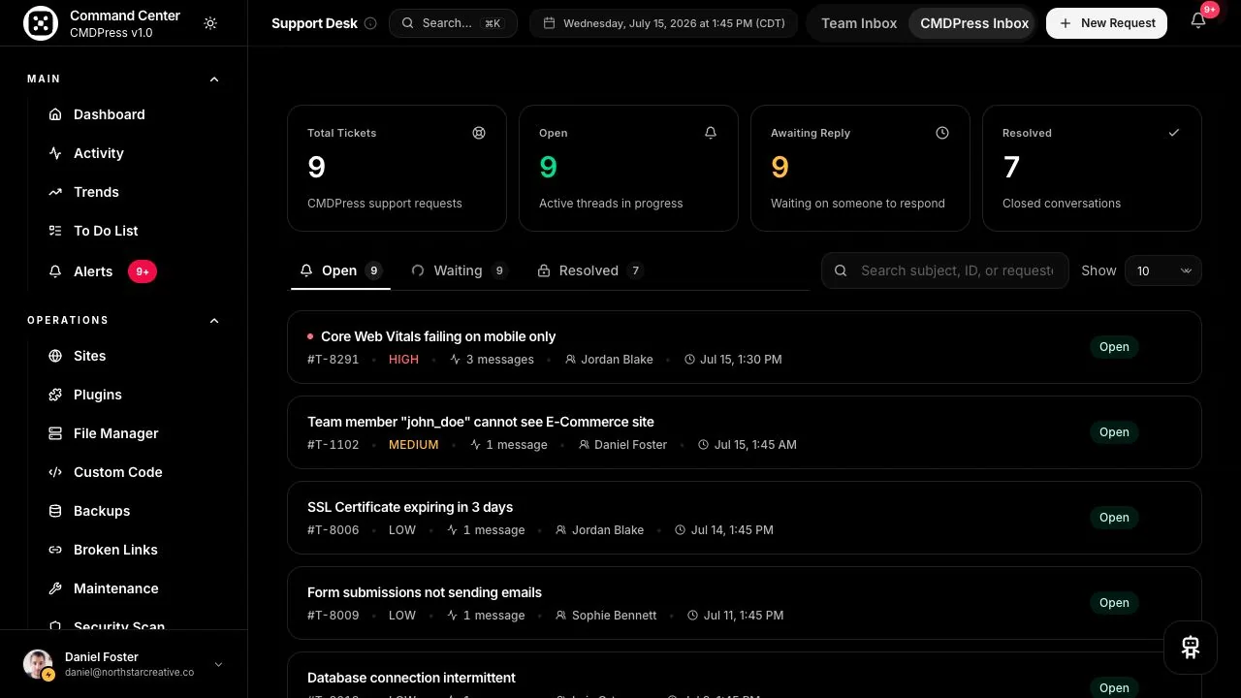Expand the Daniel Foster account menu

[x=218, y=664]
